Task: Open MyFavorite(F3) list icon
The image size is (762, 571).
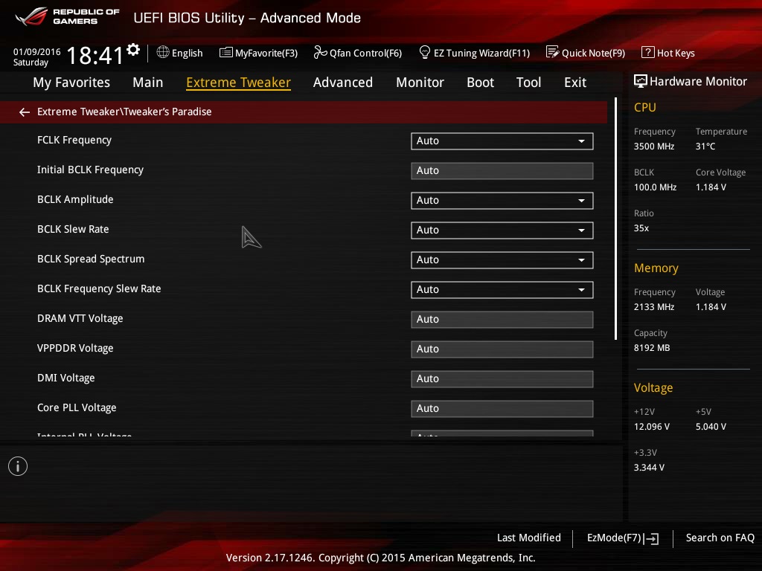Action: 226,53
